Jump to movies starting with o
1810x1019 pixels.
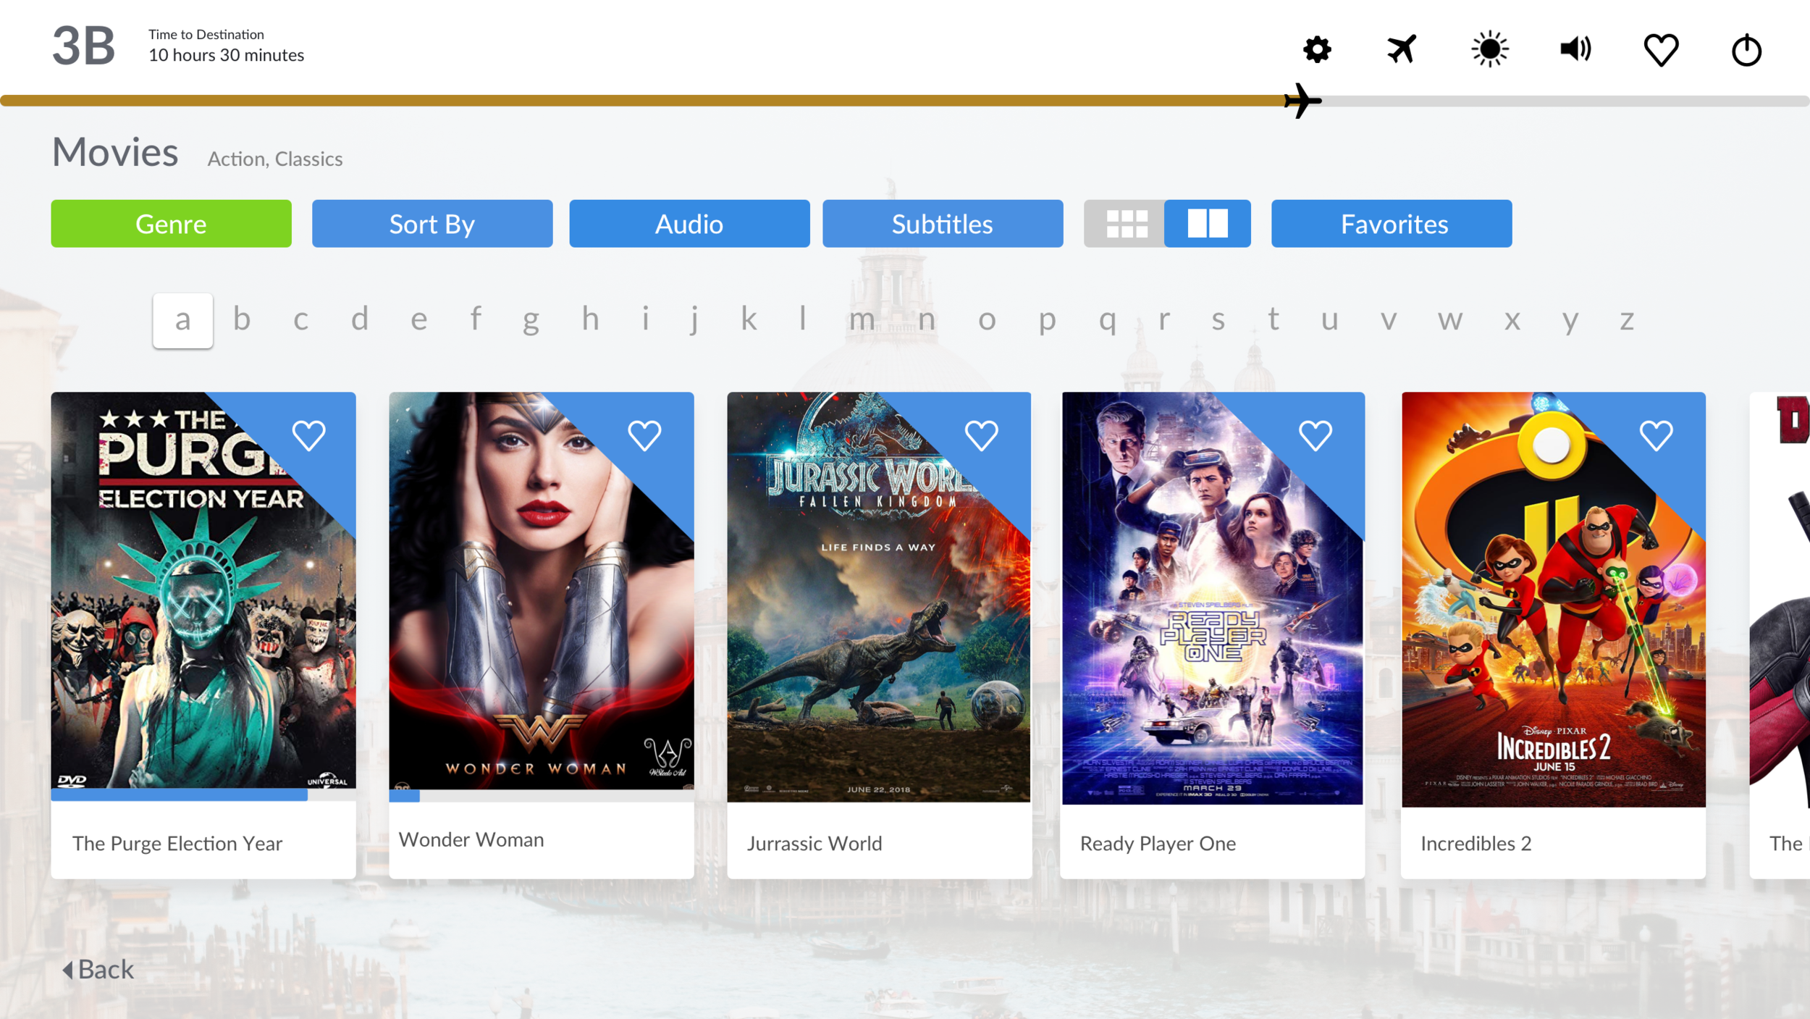click(x=987, y=320)
